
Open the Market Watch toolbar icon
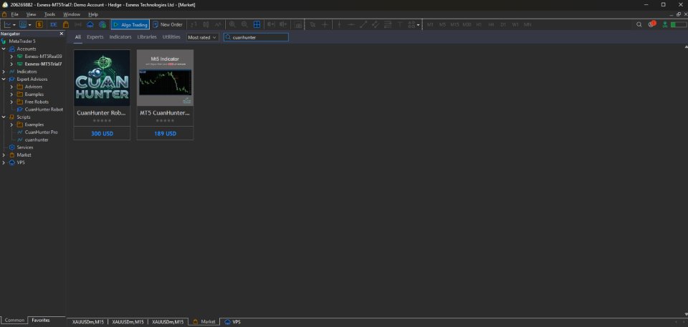point(23,24)
